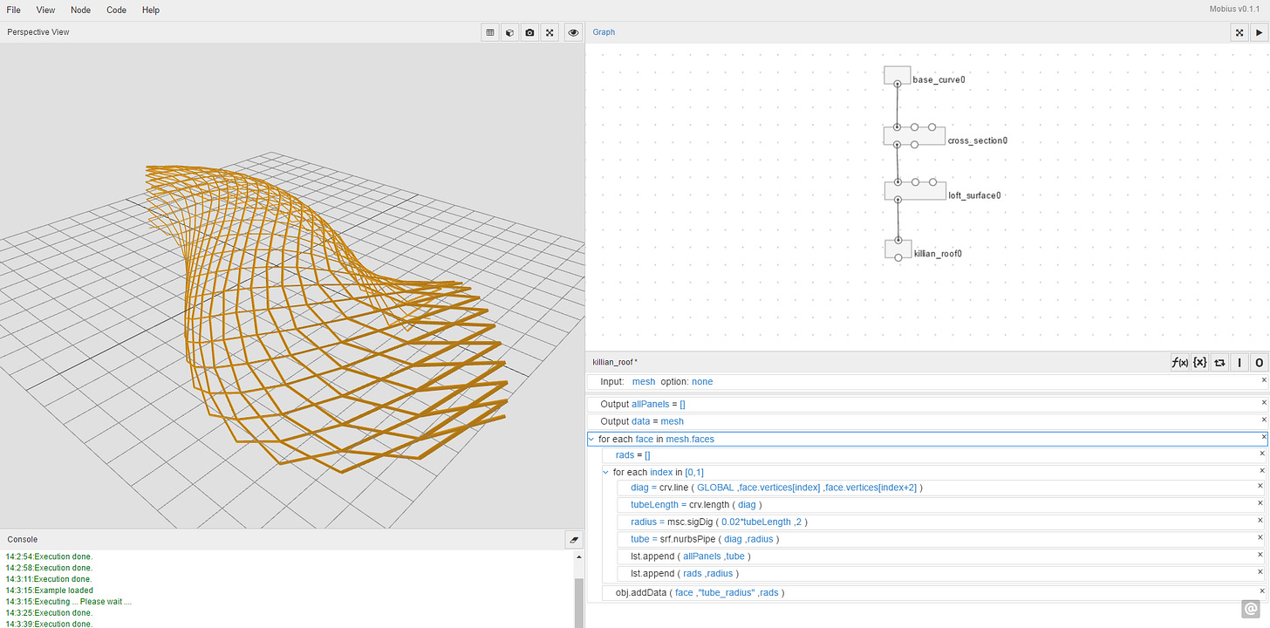This screenshot has height=628, width=1270.
Task: Delete the for each face loop line
Action: click(1263, 436)
